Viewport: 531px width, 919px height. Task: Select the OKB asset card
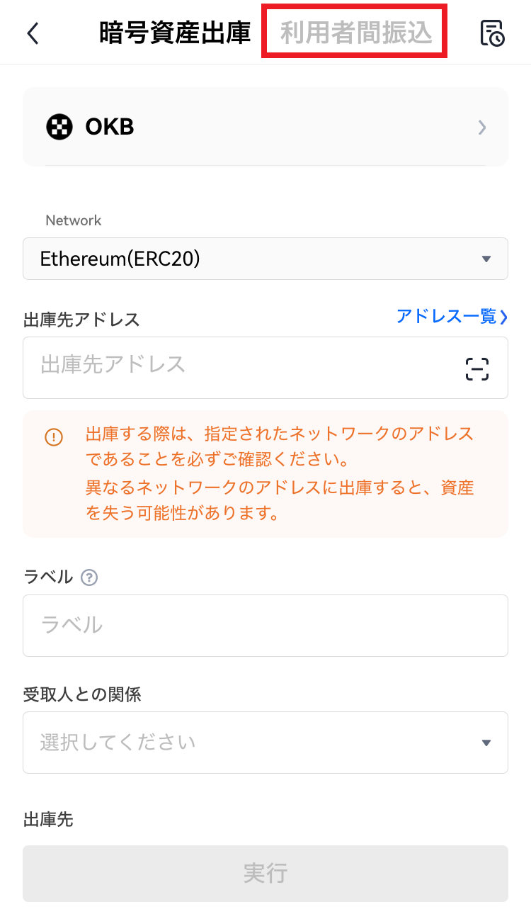265,128
